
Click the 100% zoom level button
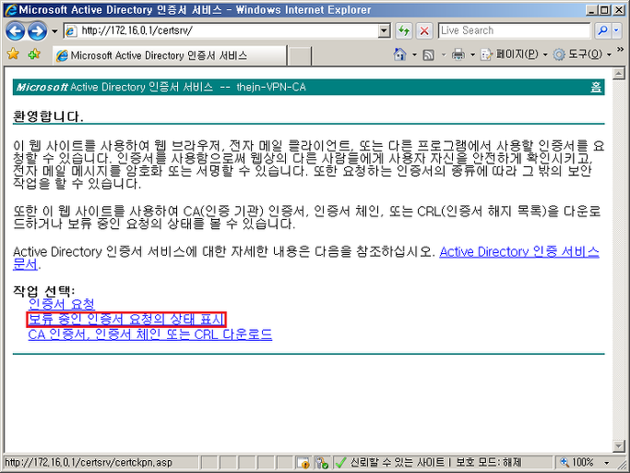(x=577, y=463)
